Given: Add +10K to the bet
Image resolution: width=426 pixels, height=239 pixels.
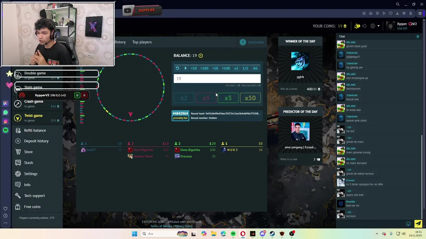Looking at the screenshot, I should (226, 68).
